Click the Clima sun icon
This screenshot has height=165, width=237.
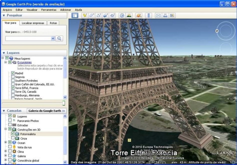coord(14,151)
